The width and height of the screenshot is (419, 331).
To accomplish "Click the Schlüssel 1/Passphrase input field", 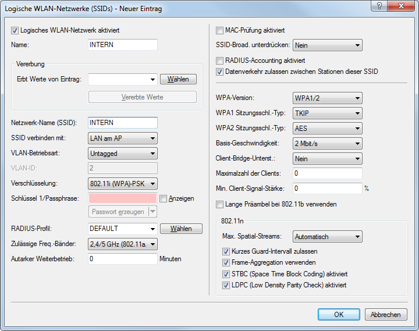I will [123, 198].
